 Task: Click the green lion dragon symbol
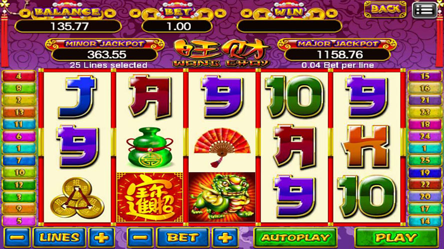222,197
